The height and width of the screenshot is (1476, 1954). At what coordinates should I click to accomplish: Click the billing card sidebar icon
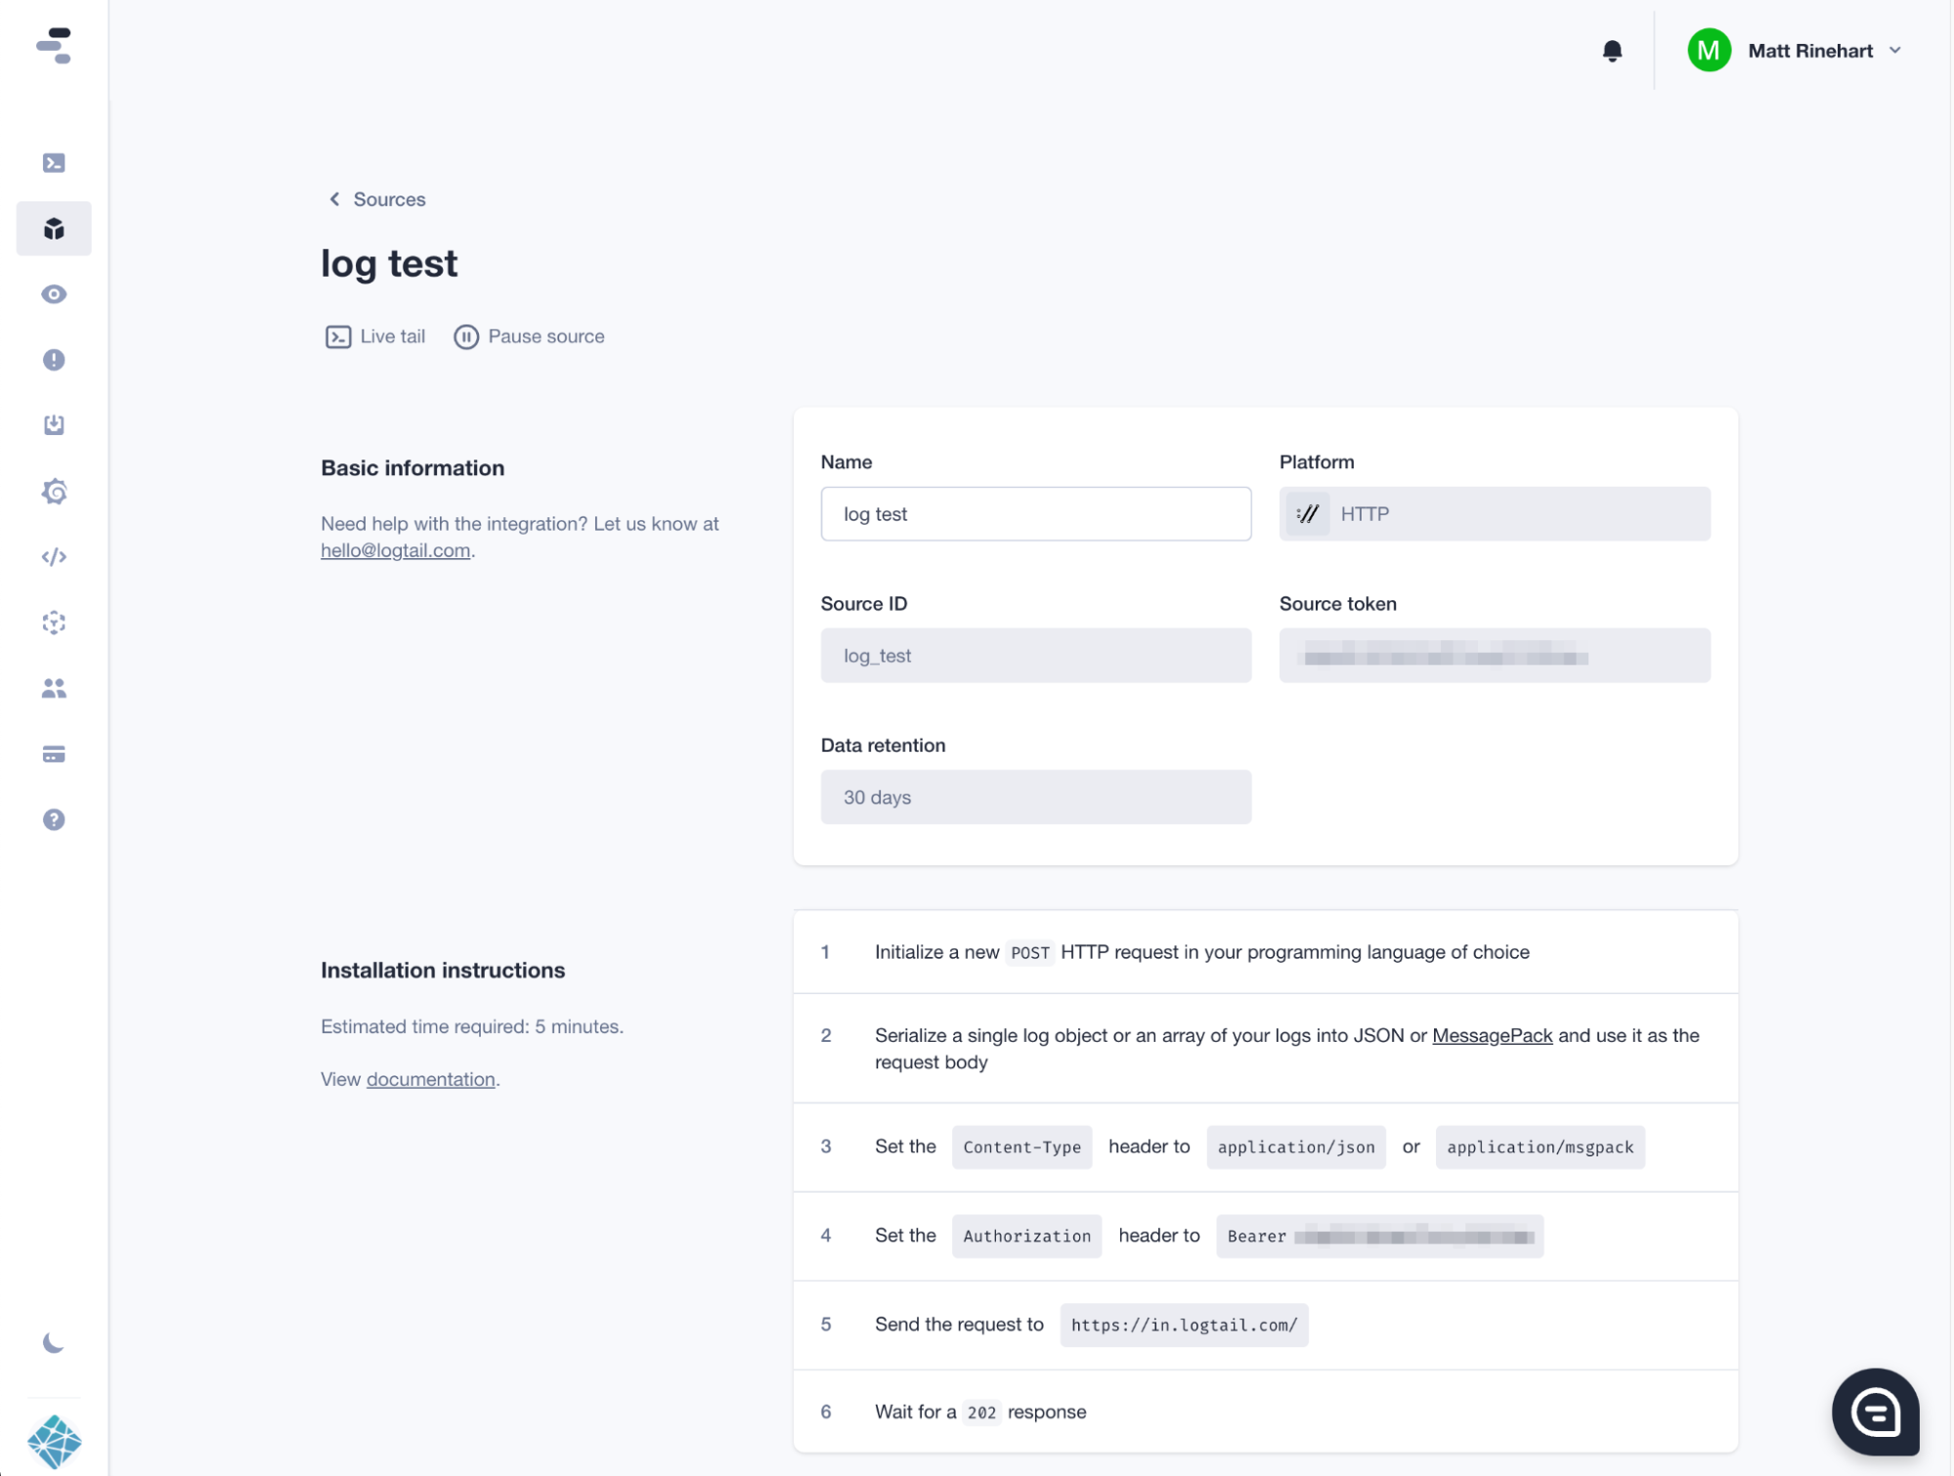54,755
